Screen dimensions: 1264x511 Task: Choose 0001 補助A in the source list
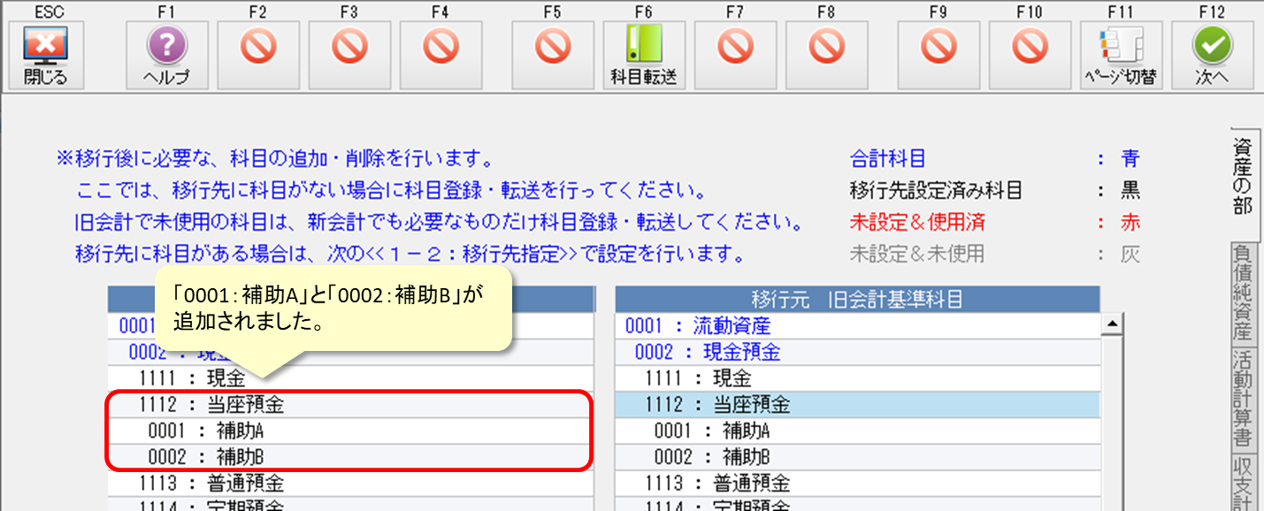856,431
